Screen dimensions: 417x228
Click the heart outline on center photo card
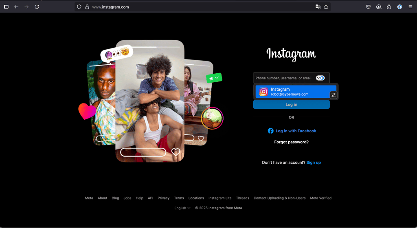click(176, 152)
